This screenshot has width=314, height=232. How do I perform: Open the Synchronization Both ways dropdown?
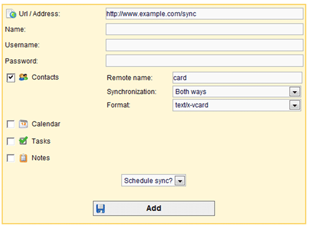coord(237,92)
